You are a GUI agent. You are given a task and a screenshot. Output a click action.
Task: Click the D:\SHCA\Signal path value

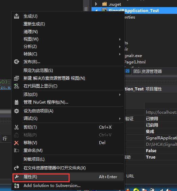pos(161,144)
